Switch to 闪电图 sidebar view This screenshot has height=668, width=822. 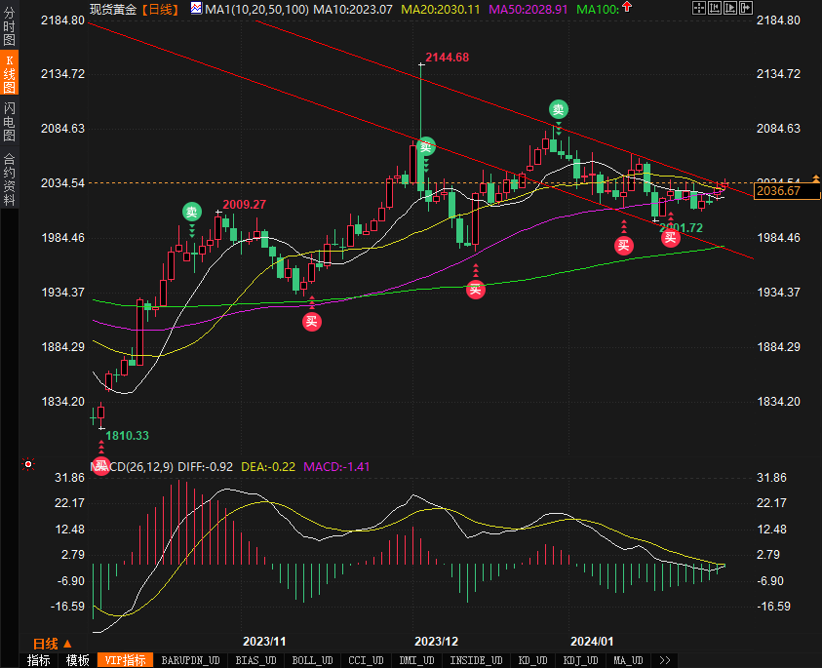point(9,122)
